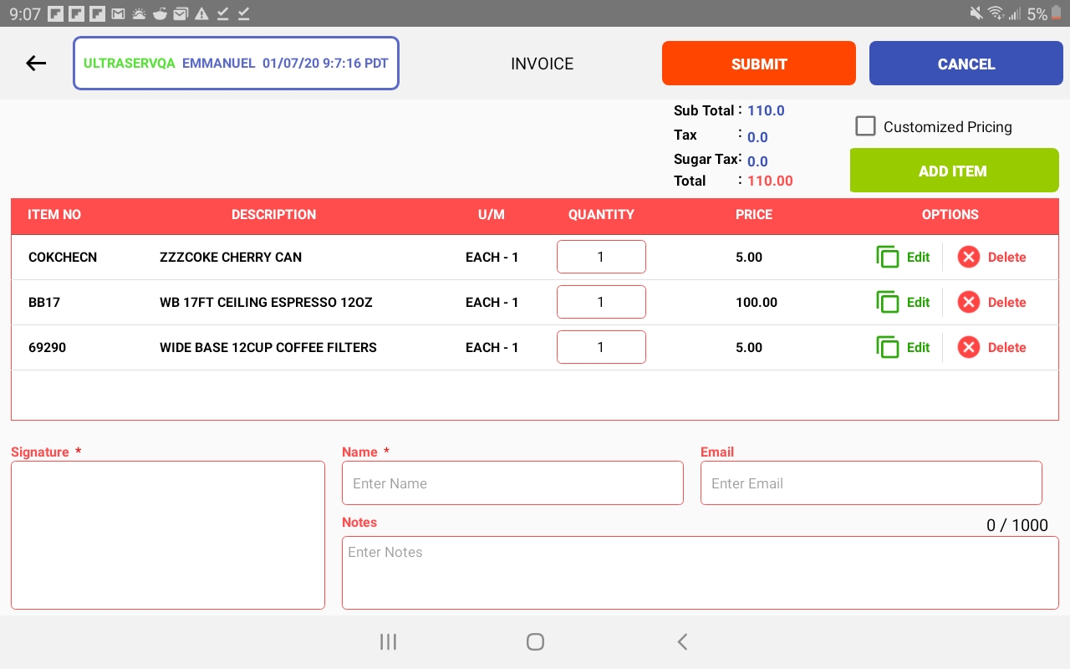Enable the Customized Pricing checkbox
The height and width of the screenshot is (669, 1070).
point(866,126)
